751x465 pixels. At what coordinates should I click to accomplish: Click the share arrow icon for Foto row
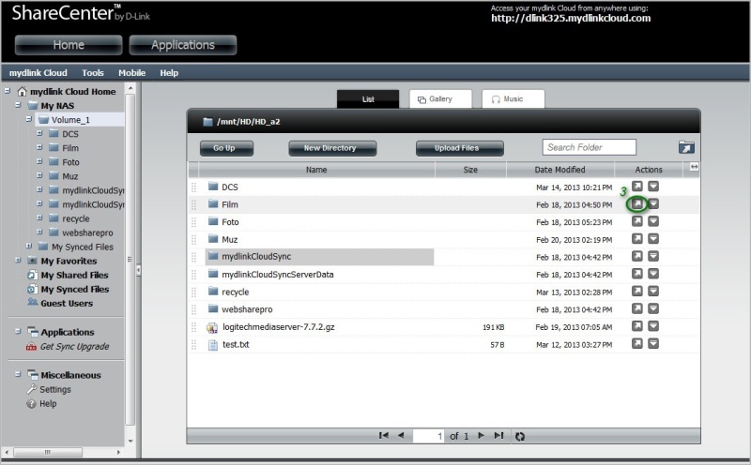tap(637, 221)
